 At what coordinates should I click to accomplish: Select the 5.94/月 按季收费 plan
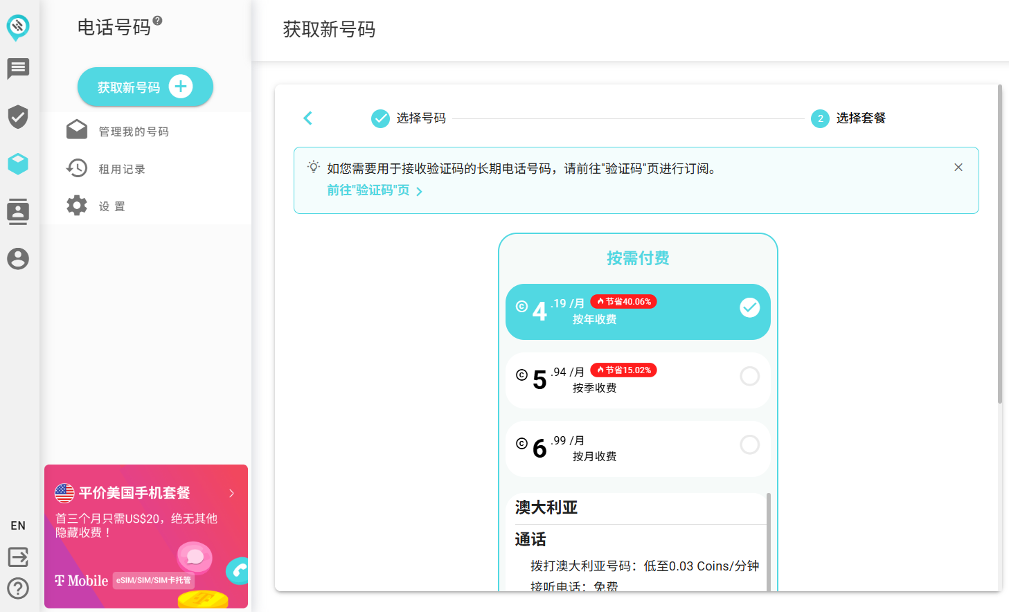click(638, 380)
